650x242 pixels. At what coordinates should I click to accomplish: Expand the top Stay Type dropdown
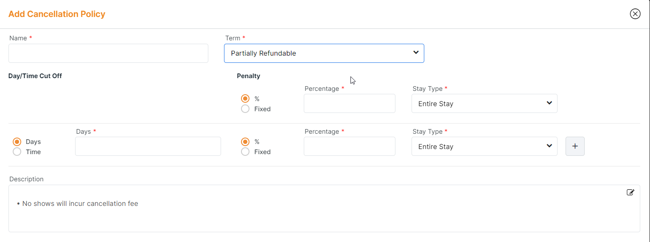coord(484,104)
